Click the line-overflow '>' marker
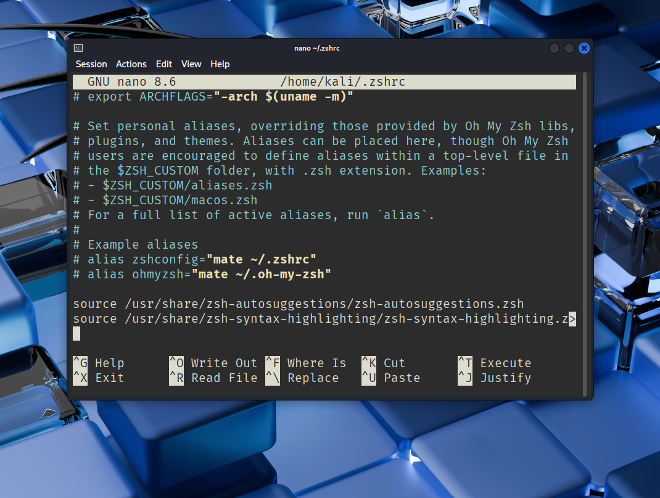The width and height of the screenshot is (660, 498). pyautogui.click(x=572, y=318)
